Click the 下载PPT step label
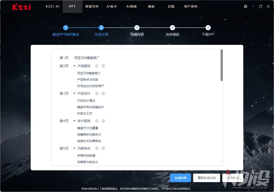 (x=208, y=34)
